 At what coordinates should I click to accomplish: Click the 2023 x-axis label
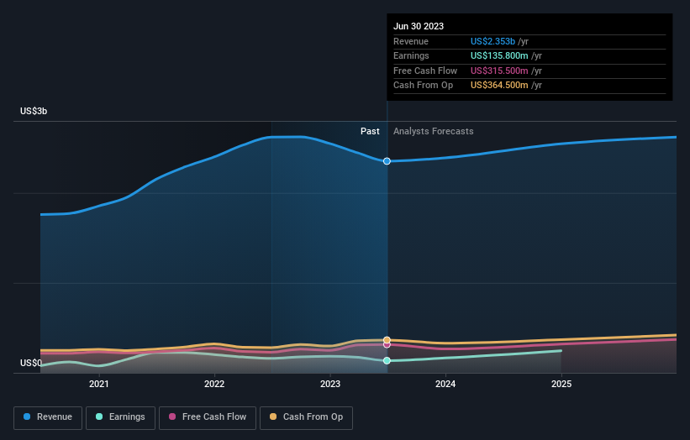(x=330, y=384)
